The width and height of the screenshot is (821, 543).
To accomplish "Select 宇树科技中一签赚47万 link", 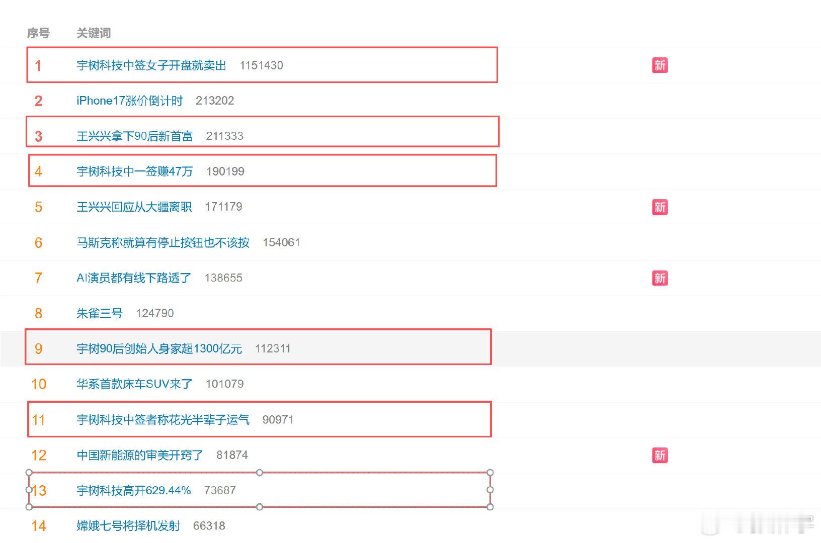I will 135,171.
